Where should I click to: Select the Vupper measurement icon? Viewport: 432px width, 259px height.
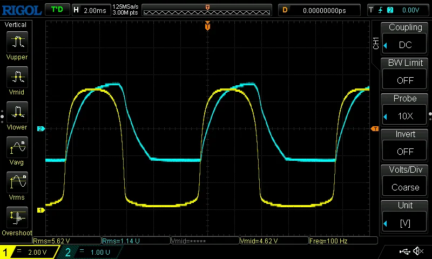(x=17, y=42)
